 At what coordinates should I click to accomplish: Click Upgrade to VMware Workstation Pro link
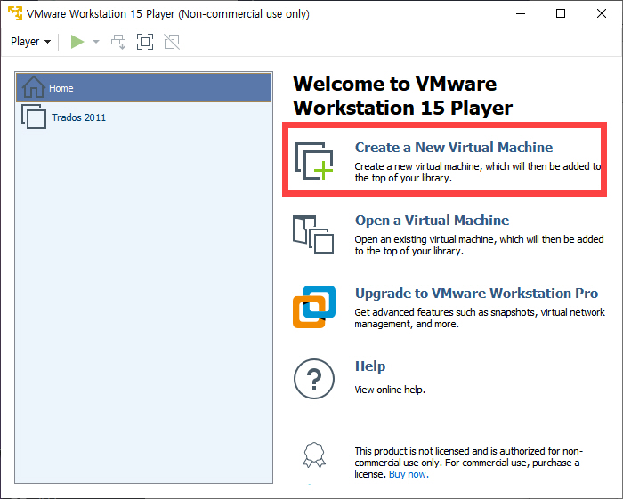pos(476,294)
